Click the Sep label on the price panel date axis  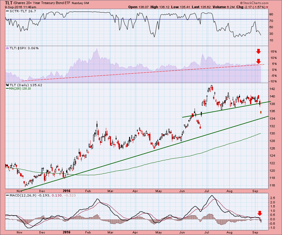point(255,191)
